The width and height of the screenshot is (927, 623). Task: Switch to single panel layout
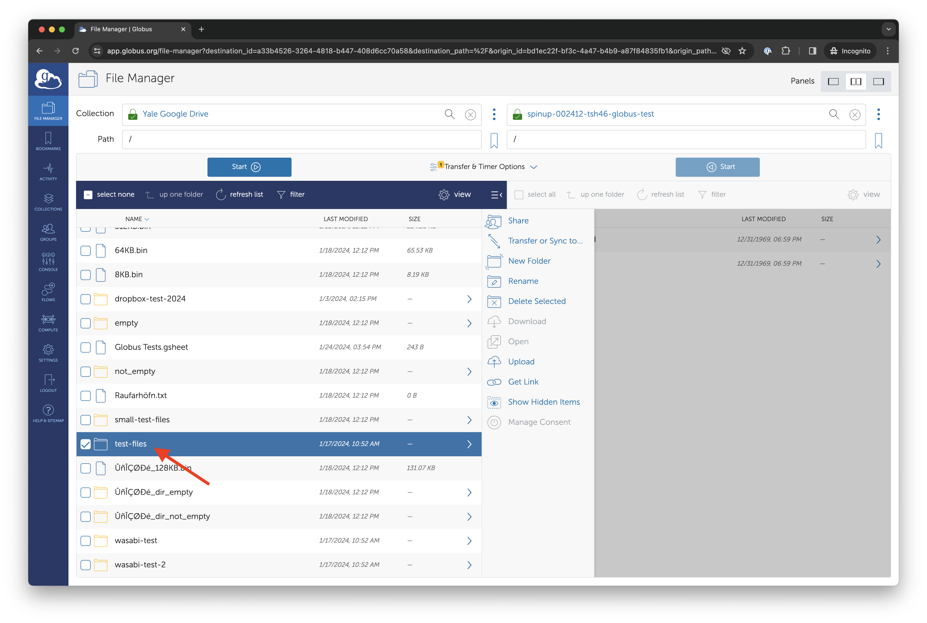coord(833,81)
